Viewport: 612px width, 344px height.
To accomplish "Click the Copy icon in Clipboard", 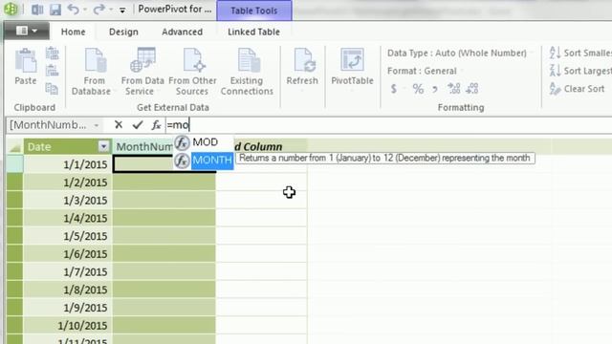I will tap(52, 89).
